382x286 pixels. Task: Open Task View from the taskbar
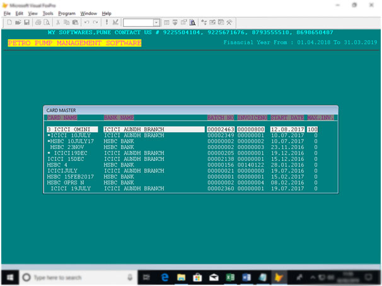pos(146,277)
